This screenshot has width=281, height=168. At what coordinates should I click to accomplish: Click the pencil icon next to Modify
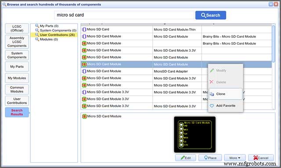pyautogui.click(x=212, y=70)
